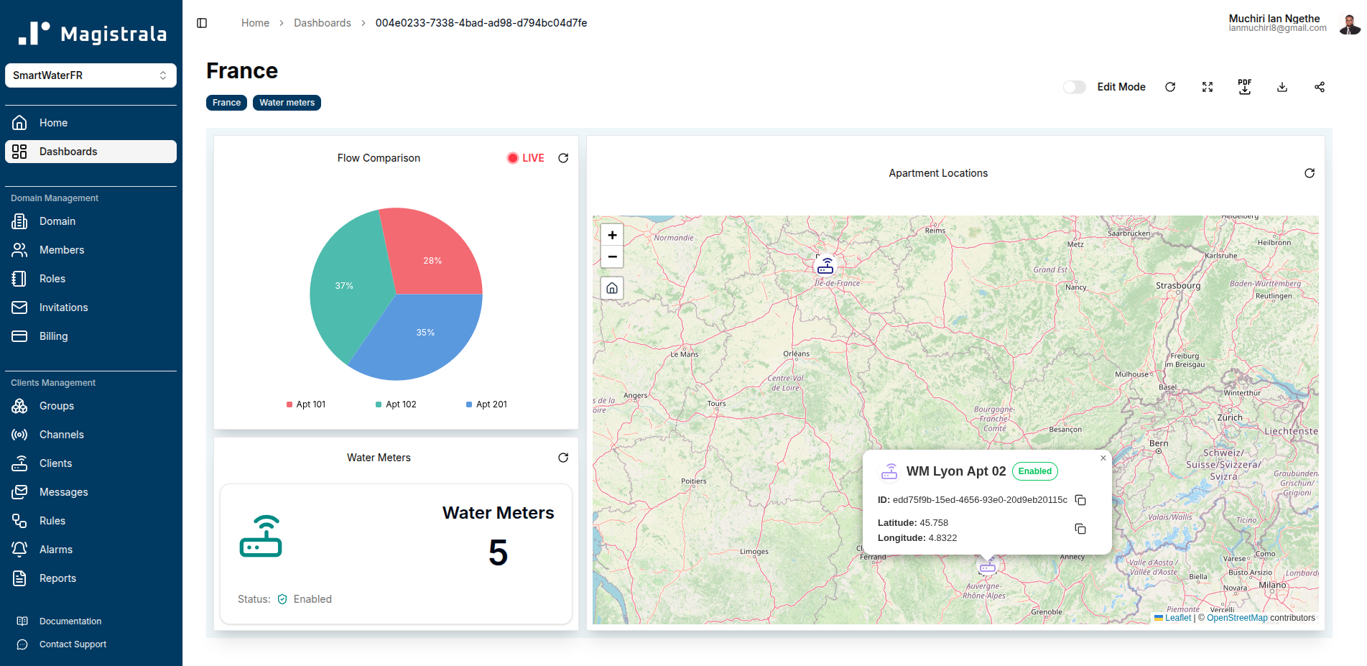
Task: Select the Alarms item in the sidebar
Action: pos(55,549)
